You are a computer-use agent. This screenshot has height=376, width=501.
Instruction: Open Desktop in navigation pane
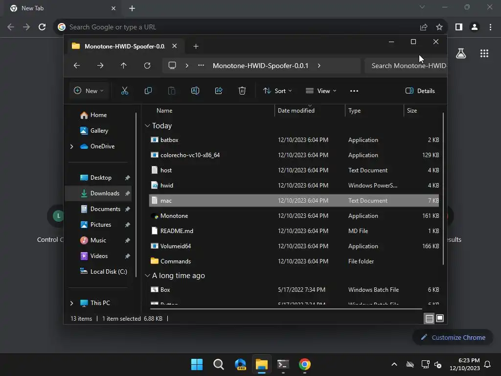click(101, 178)
